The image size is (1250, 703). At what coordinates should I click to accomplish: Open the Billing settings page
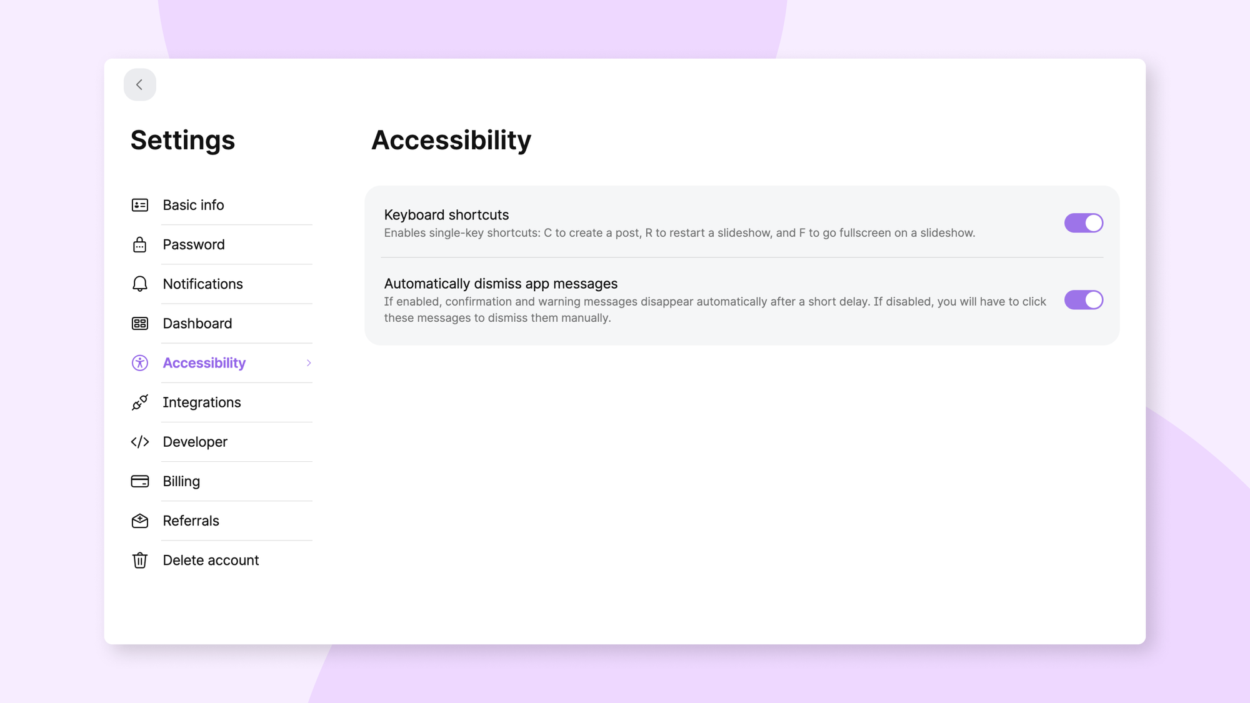pyautogui.click(x=181, y=481)
